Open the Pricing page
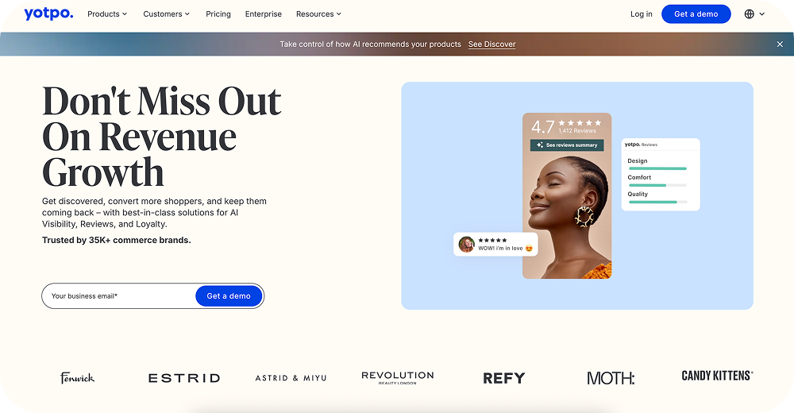The height and width of the screenshot is (413, 794). coord(218,14)
